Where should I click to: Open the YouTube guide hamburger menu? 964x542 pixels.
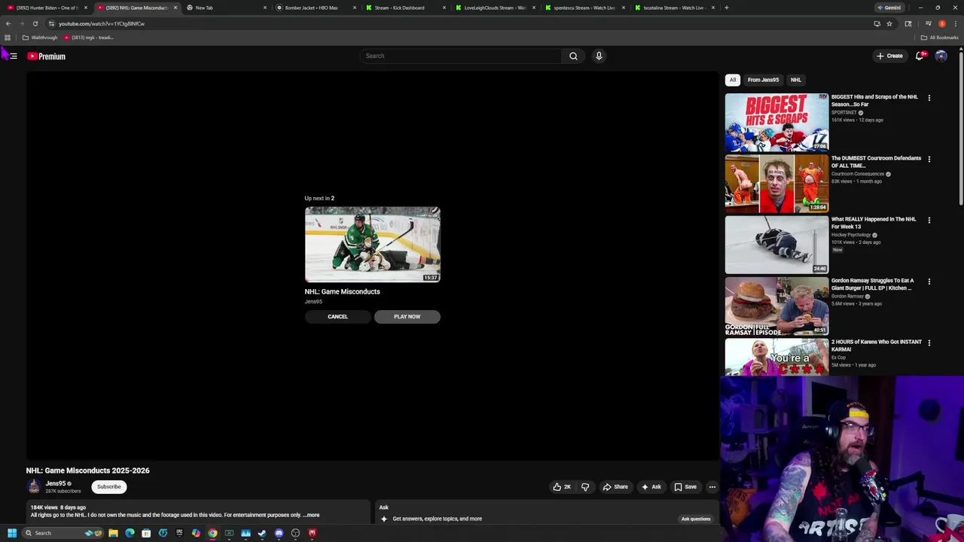[x=14, y=56]
